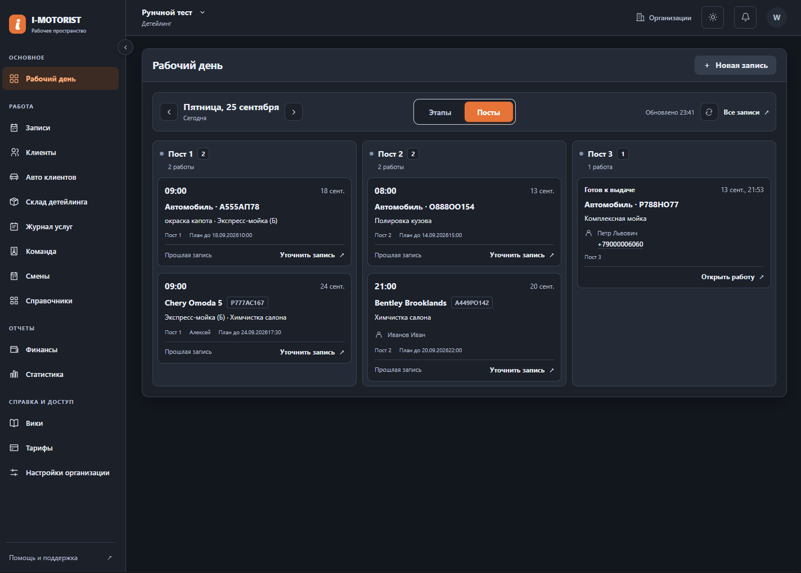This screenshot has height=573, width=801.
Task: Click the Справочники grid icon
Action: point(15,301)
